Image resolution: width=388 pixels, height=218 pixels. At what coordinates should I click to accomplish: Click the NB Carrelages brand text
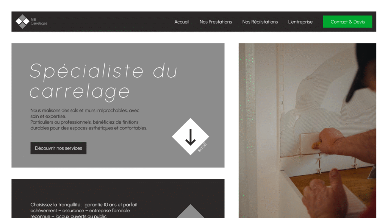coord(39,22)
